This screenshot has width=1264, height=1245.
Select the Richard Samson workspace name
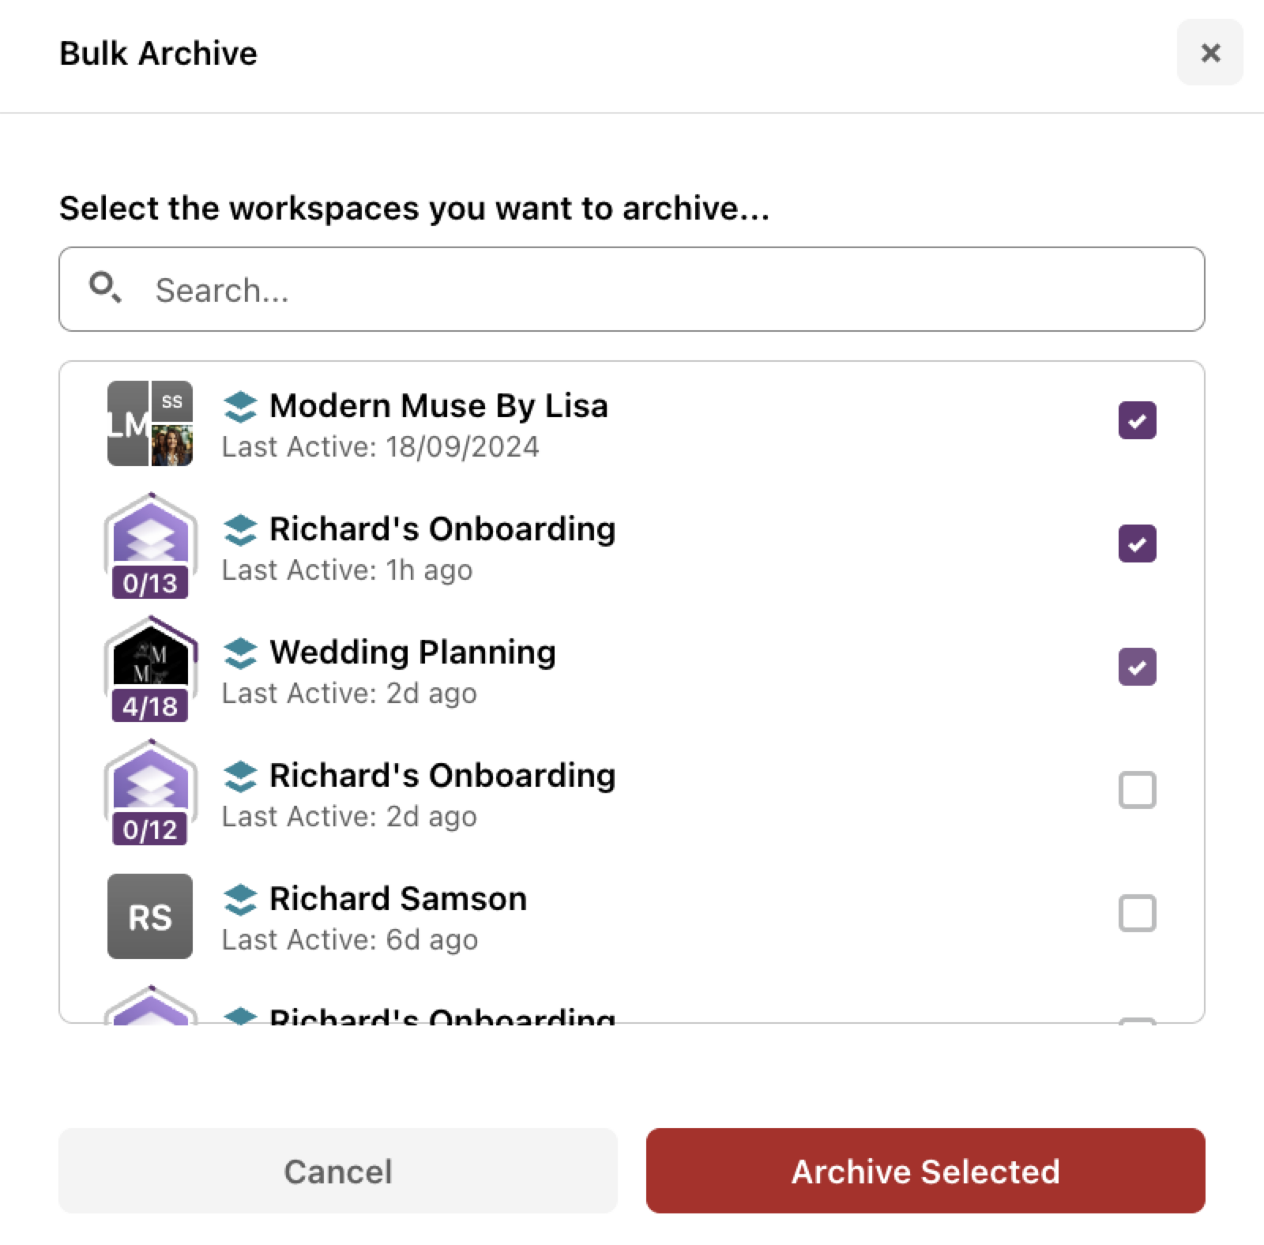(x=398, y=899)
